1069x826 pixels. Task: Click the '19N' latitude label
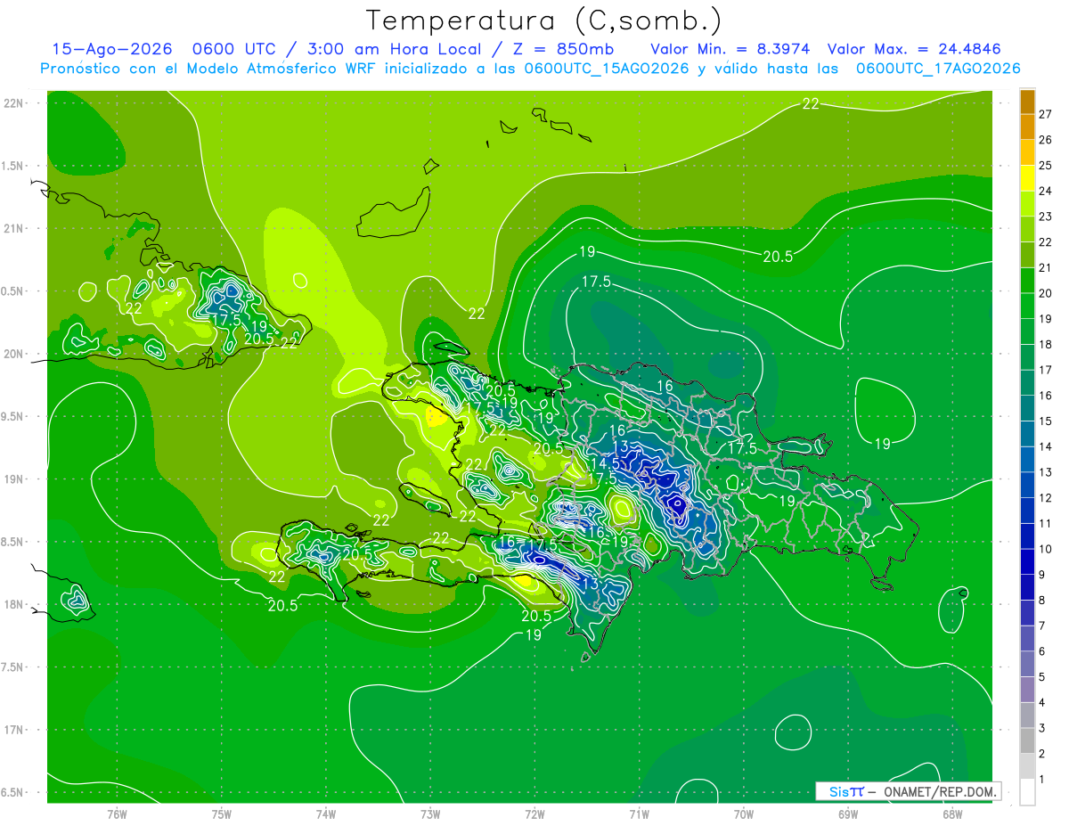[13, 479]
